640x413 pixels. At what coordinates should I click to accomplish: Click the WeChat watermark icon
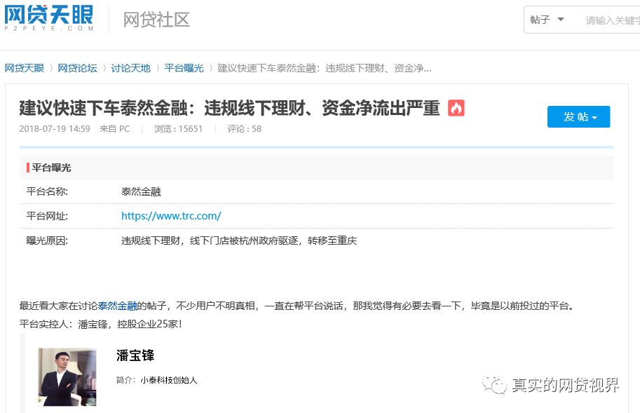[497, 385]
